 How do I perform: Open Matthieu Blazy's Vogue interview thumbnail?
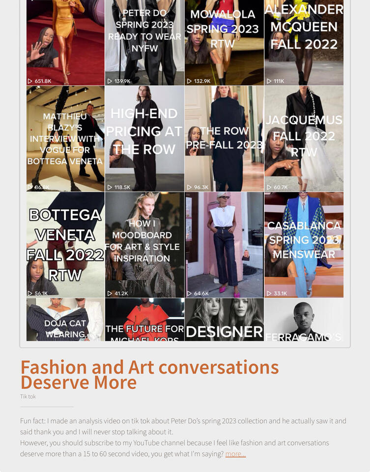click(65, 139)
